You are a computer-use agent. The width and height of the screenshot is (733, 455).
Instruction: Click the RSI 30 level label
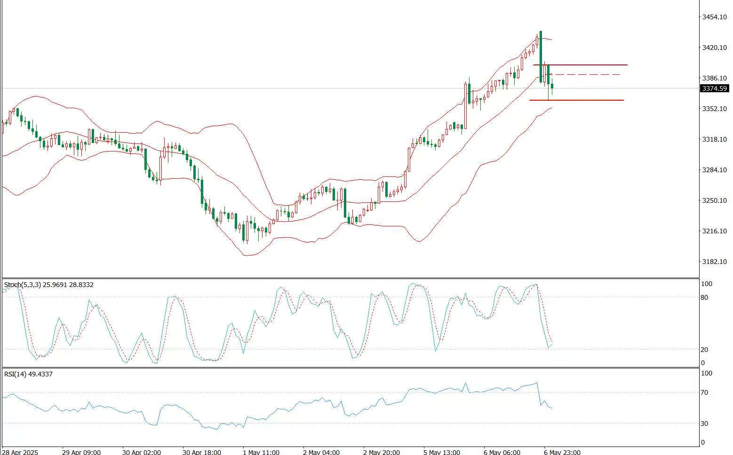click(x=704, y=423)
